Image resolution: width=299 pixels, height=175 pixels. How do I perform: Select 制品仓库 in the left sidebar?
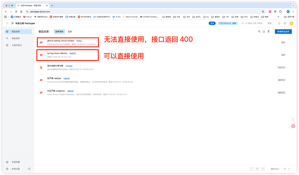[18, 32]
